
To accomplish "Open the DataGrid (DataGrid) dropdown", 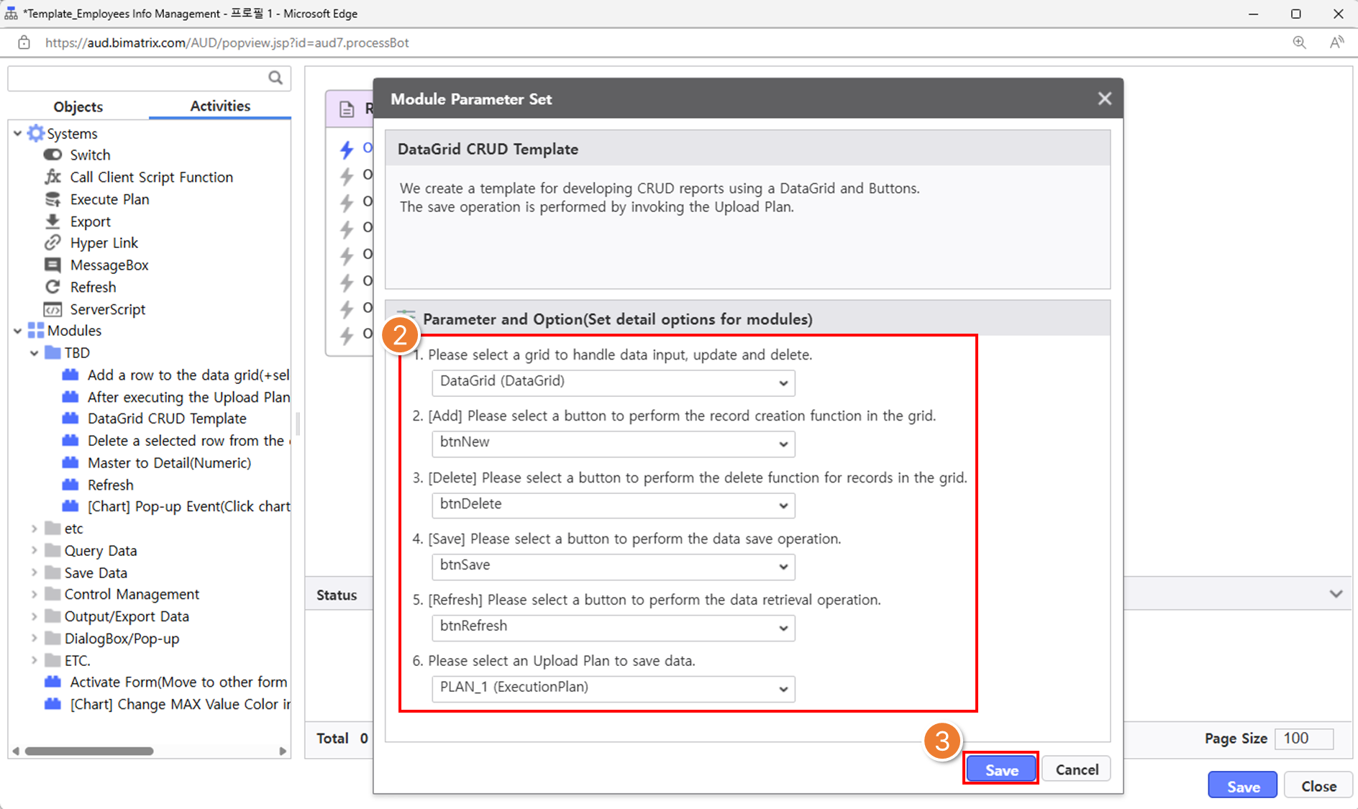I will point(614,383).
